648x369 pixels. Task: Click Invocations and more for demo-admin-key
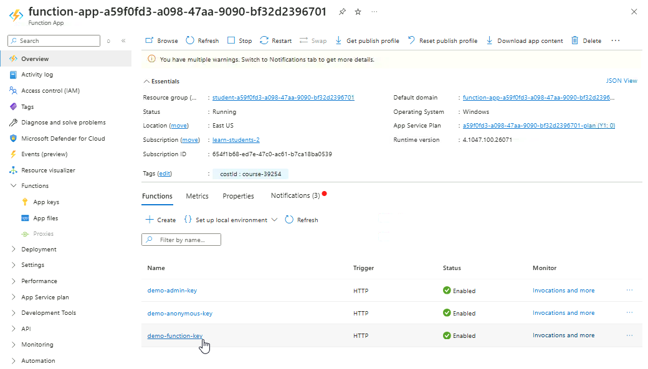(x=563, y=291)
